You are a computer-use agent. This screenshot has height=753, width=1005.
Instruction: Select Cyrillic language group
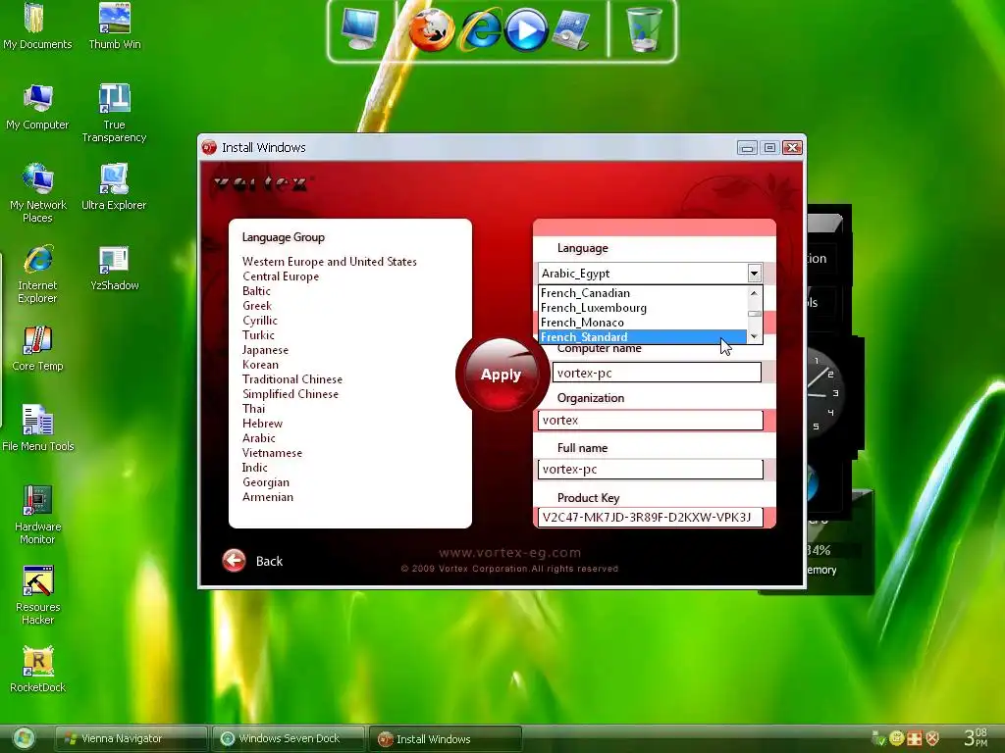[x=259, y=321]
